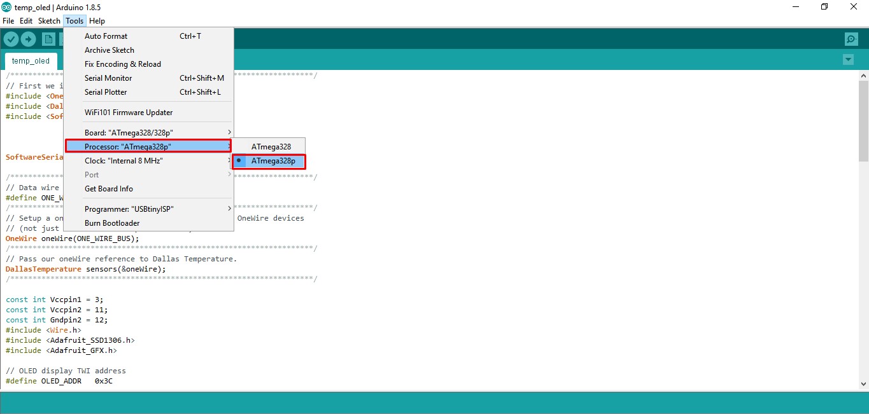Expand the Clock "Internal 8 MHz" submenu
Screen dimensions: 869x414
[148, 161]
